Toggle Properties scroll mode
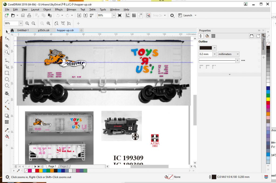This screenshot has width=276, height=183. coord(258,36)
